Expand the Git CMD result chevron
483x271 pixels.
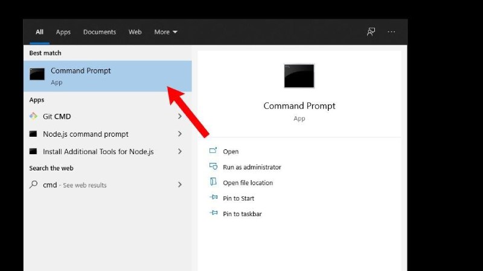[180, 116]
